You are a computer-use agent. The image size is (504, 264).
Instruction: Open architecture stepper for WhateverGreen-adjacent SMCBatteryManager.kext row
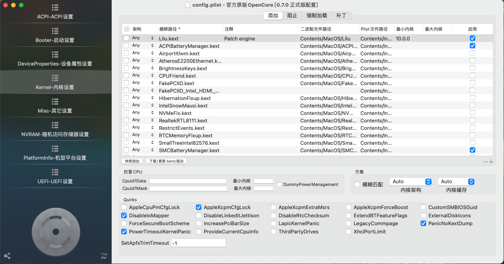[x=152, y=150]
